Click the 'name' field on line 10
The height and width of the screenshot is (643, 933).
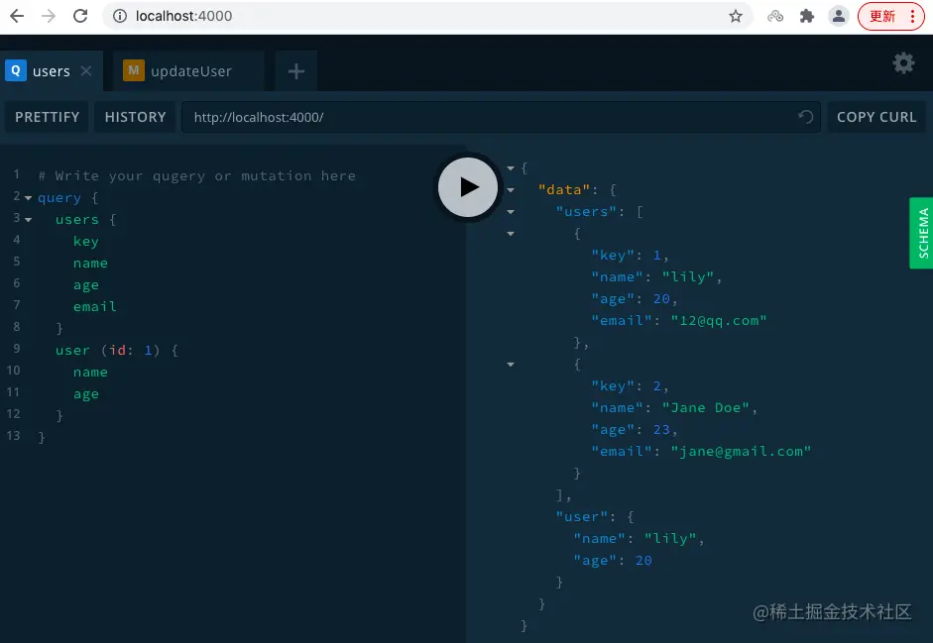pos(90,373)
